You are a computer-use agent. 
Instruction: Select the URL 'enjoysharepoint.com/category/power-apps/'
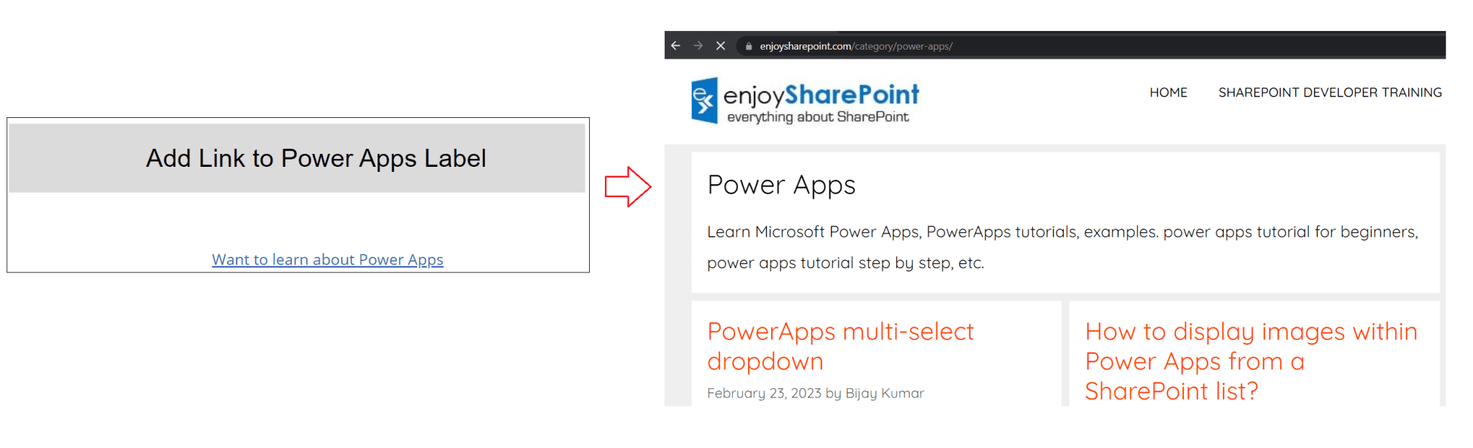[x=856, y=45]
